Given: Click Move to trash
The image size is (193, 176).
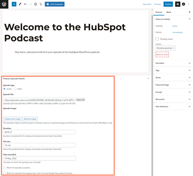Looking at the screenshot, I should point(162,54).
